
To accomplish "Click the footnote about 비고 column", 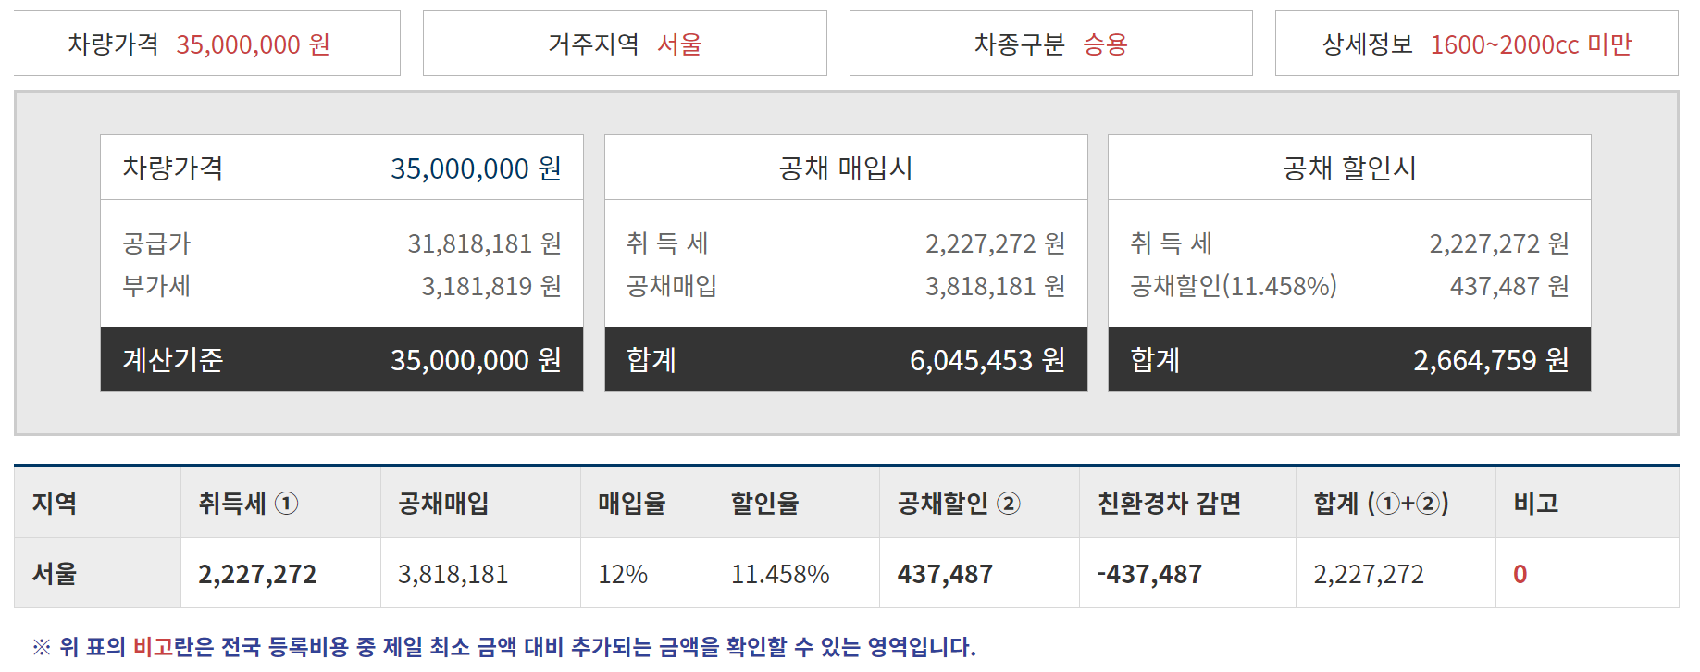I will pyautogui.click(x=504, y=646).
